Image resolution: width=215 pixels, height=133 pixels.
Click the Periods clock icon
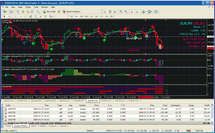click(149, 12)
